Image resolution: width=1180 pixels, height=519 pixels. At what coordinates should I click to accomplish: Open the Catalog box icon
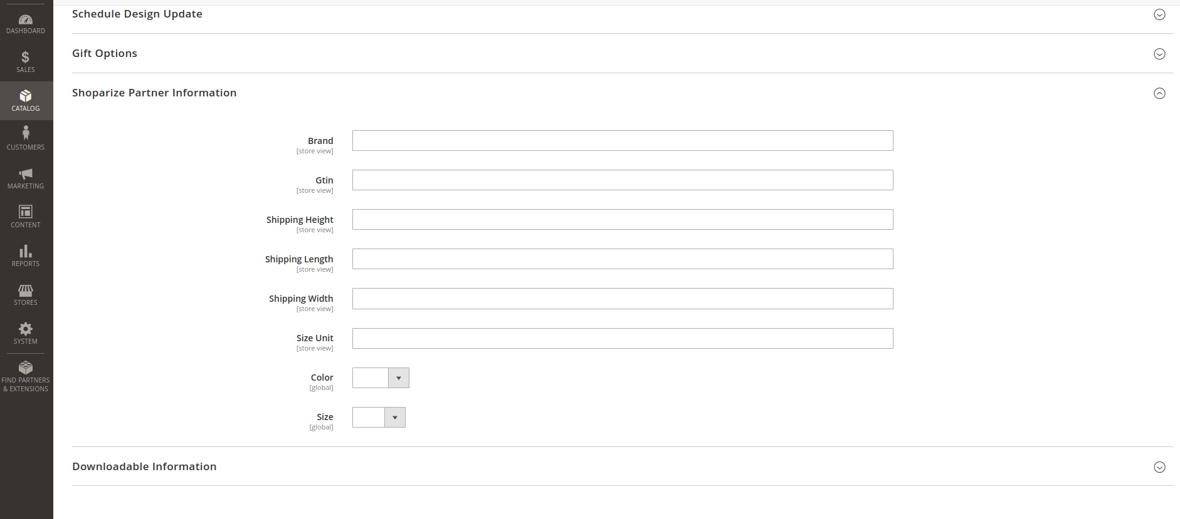point(26,96)
